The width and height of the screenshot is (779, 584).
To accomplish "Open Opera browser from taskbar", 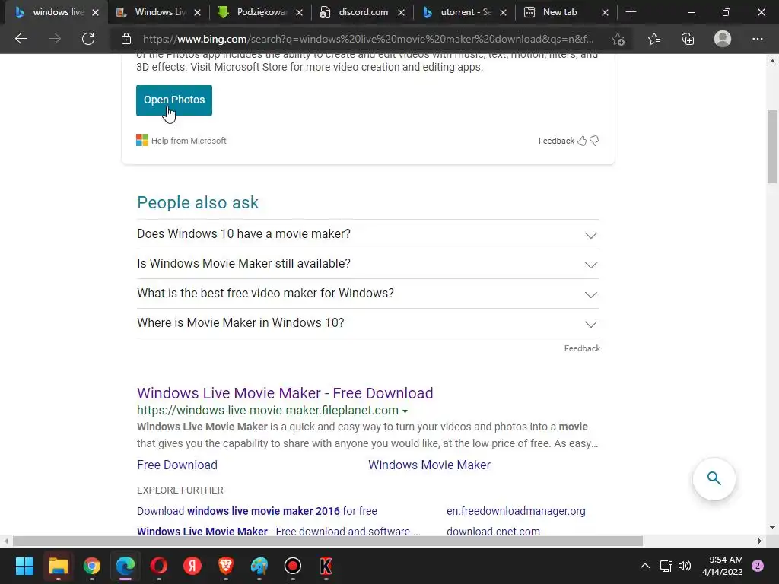I will pyautogui.click(x=159, y=566).
